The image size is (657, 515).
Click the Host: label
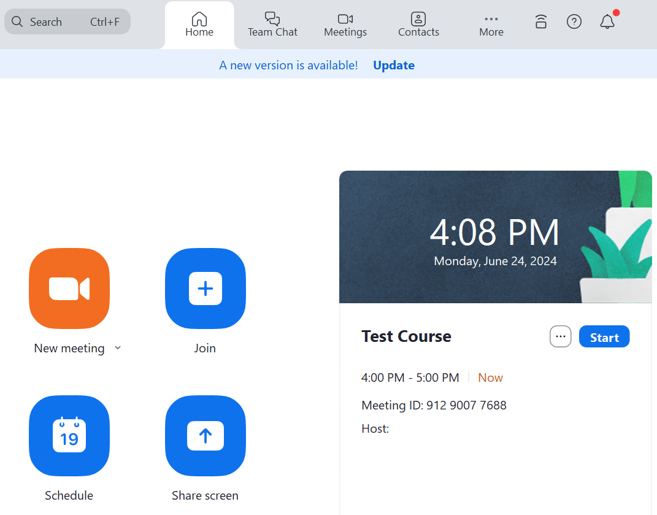tap(375, 428)
